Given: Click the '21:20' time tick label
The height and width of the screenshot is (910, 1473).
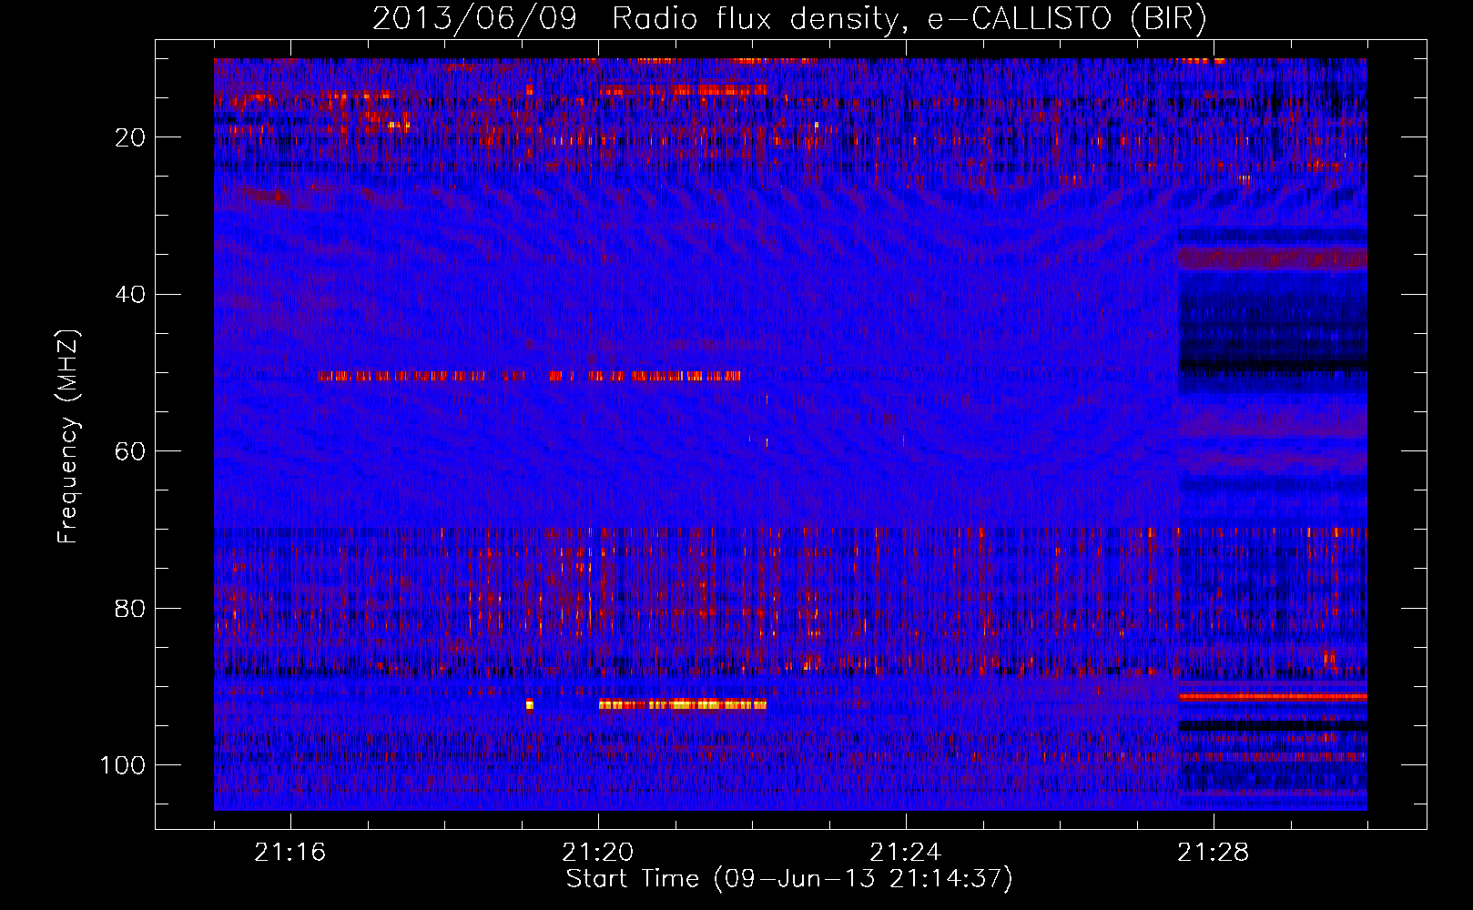Looking at the screenshot, I should [598, 853].
